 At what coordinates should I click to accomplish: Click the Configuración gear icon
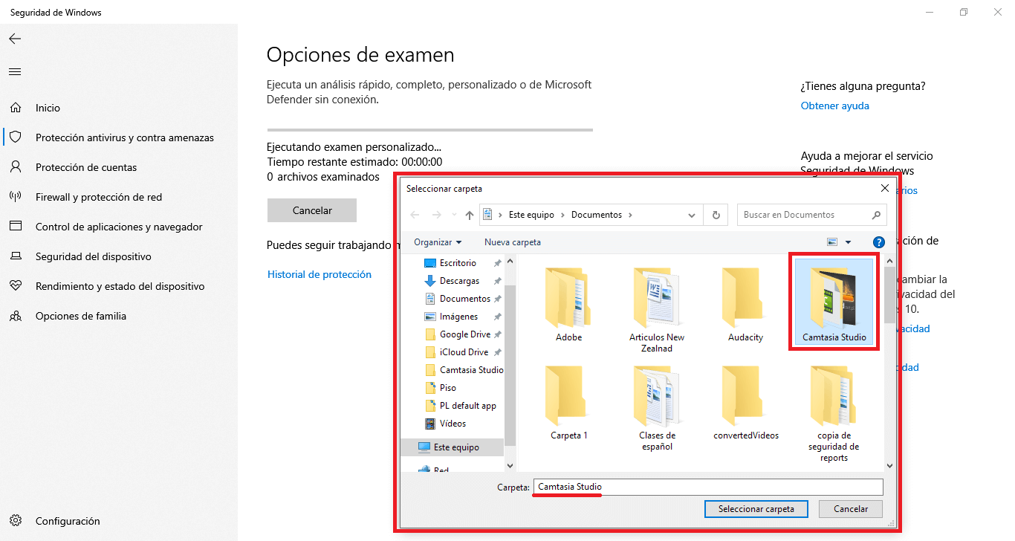(x=15, y=521)
